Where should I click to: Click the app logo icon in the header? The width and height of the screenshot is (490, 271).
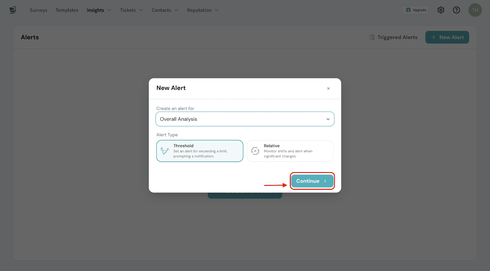coord(13,10)
